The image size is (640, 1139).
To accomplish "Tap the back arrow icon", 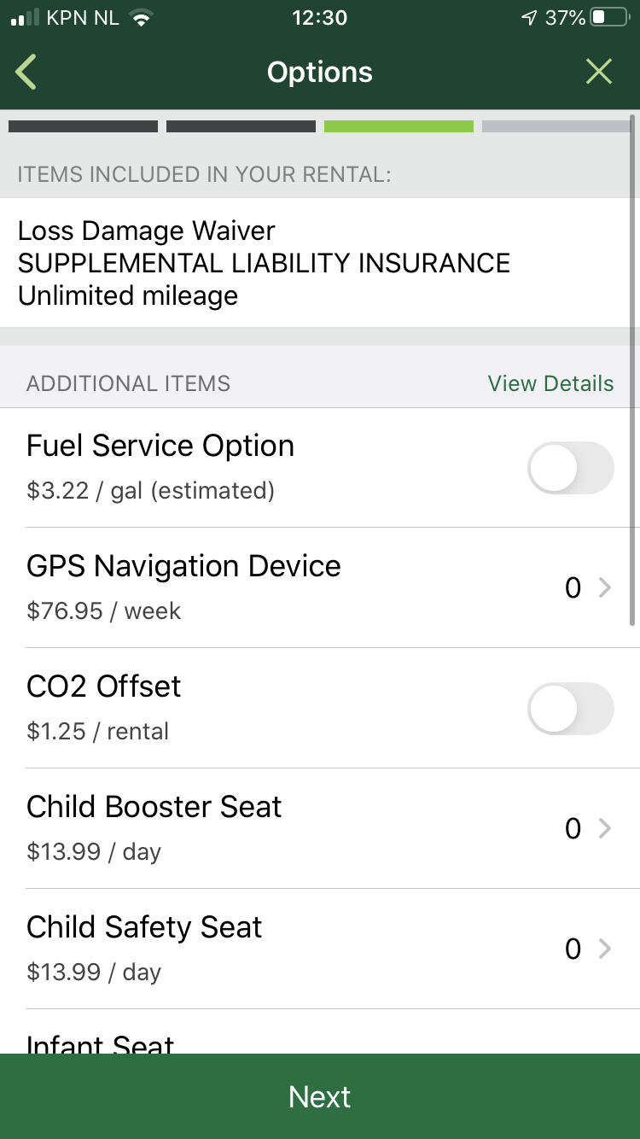I will (x=26, y=73).
